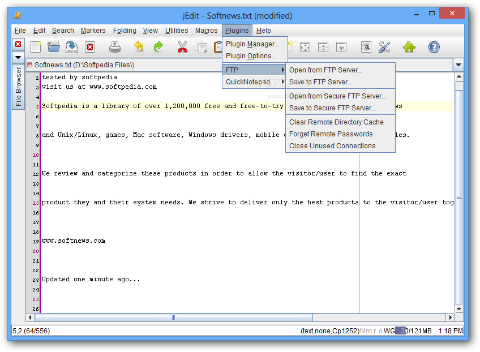Select Open from FTP Server...
480x352 pixels.
point(340,70)
